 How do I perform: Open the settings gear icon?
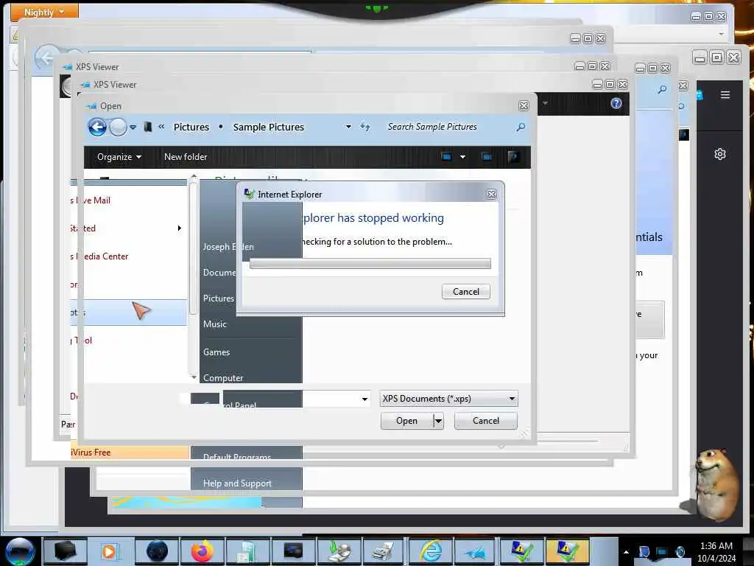click(x=720, y=154)
